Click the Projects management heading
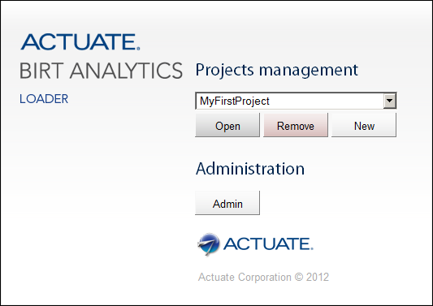Screen dimensions: 433x306 (x=277, y=70)
